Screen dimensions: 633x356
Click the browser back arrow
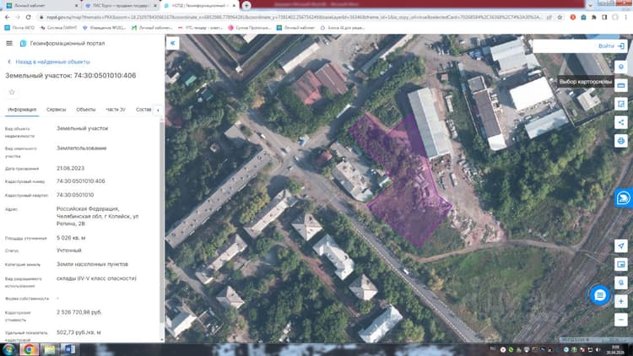click(x=8, y=18)
